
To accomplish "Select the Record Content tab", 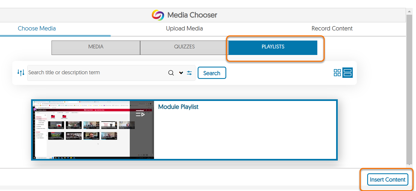I will coord(332,28).
